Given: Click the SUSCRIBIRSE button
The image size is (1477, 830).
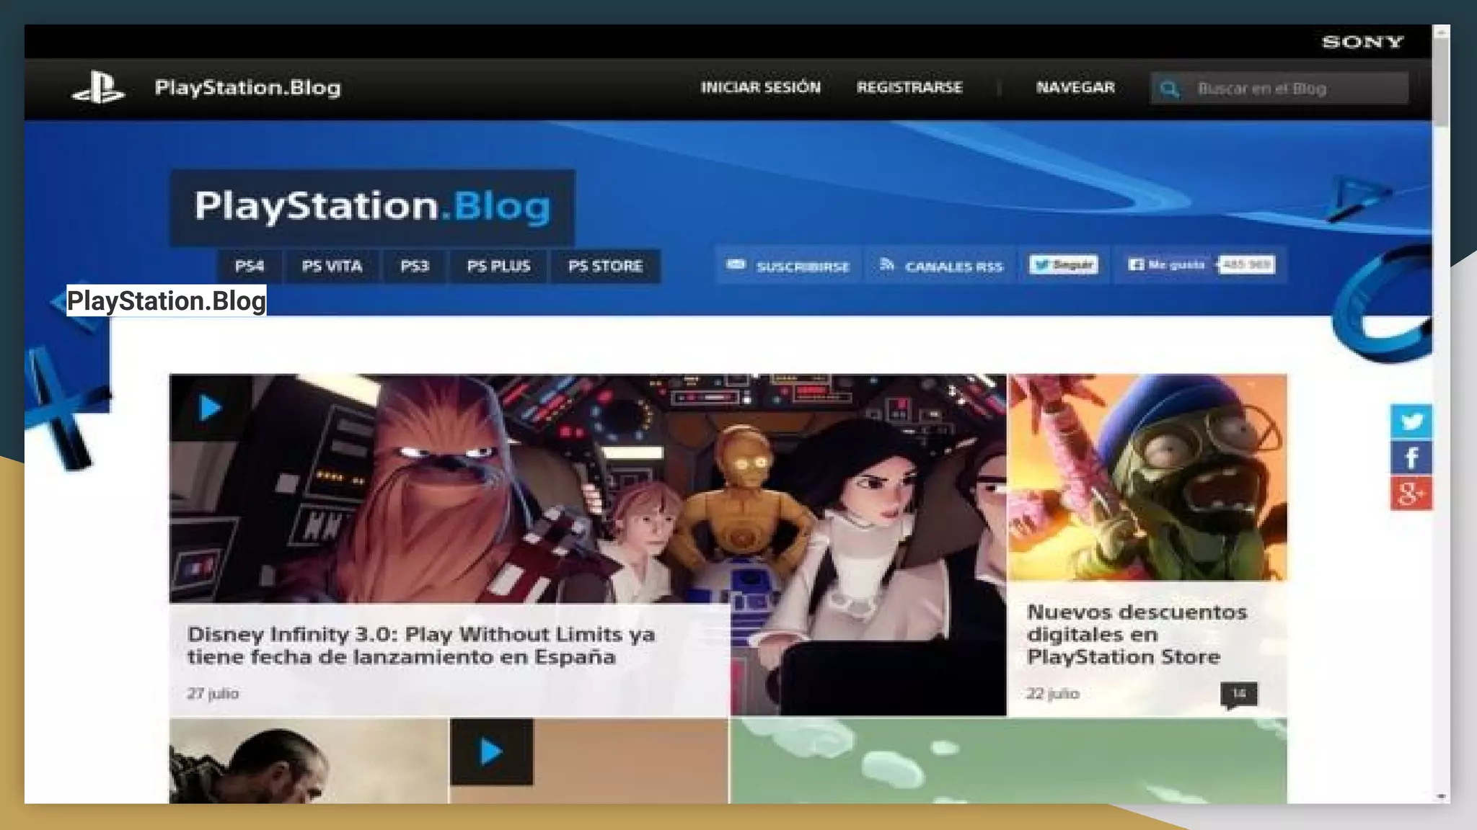Looking at the screenshot, I should 789,266.
